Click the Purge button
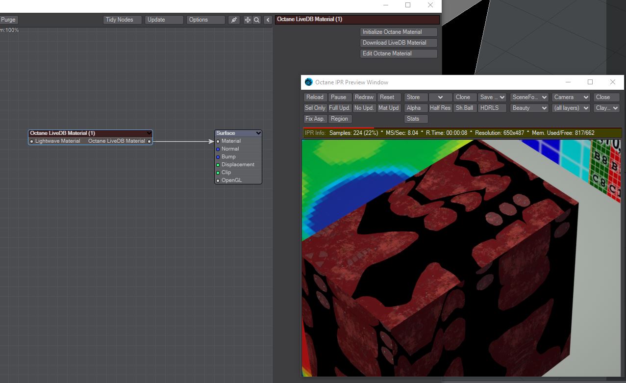This screenshot has width=626, height=383. click(8, 20)
